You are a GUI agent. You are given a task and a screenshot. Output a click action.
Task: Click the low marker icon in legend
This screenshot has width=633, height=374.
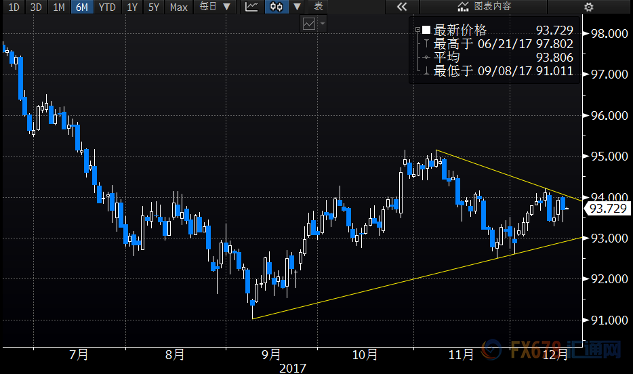[426, 71]
